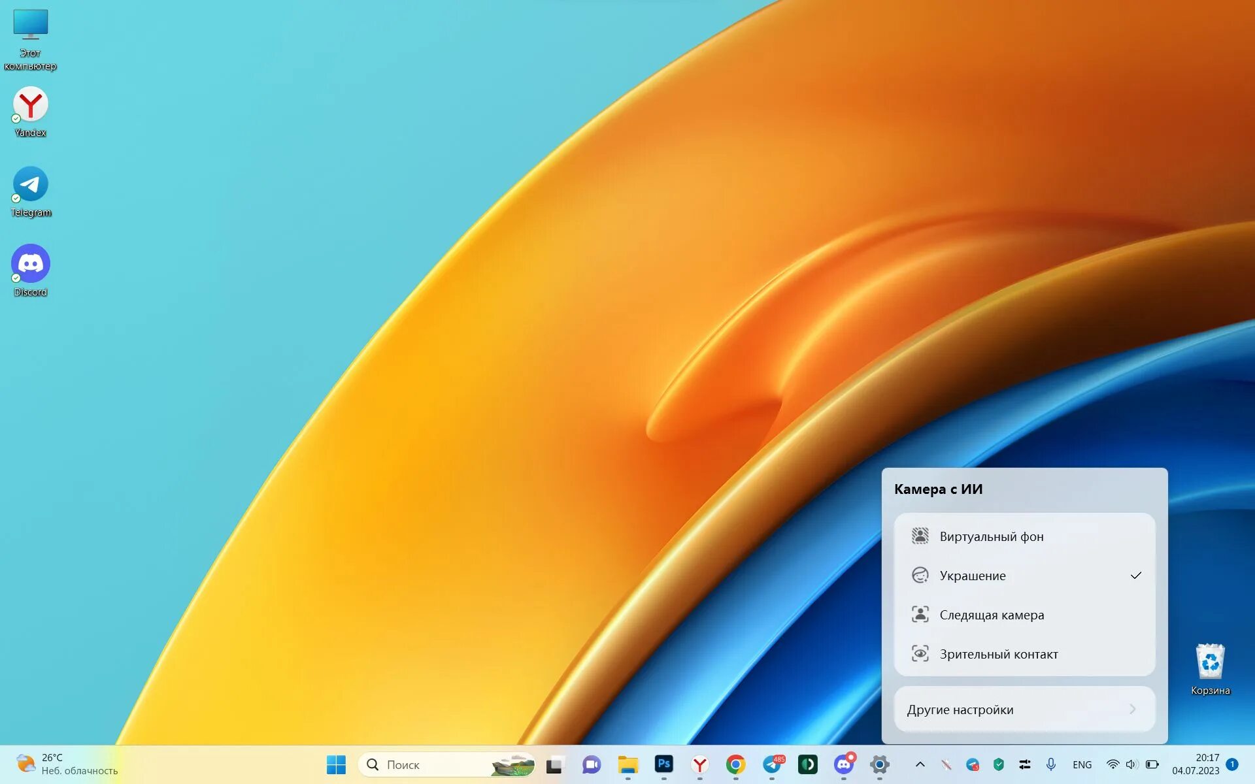Switch to Photoshop from the taskbar
The height and width of the screenshot is (784, 1255).
click(x=663, y=764)
